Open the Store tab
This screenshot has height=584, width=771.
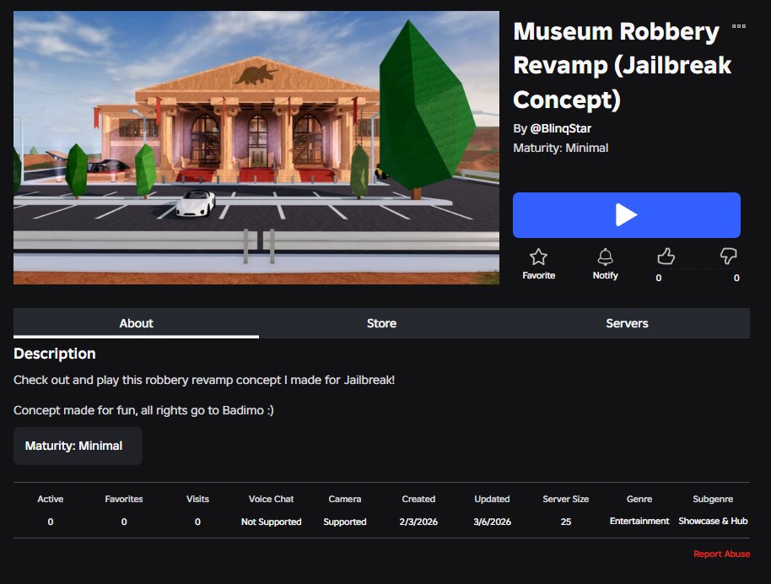tap(381, 323)
